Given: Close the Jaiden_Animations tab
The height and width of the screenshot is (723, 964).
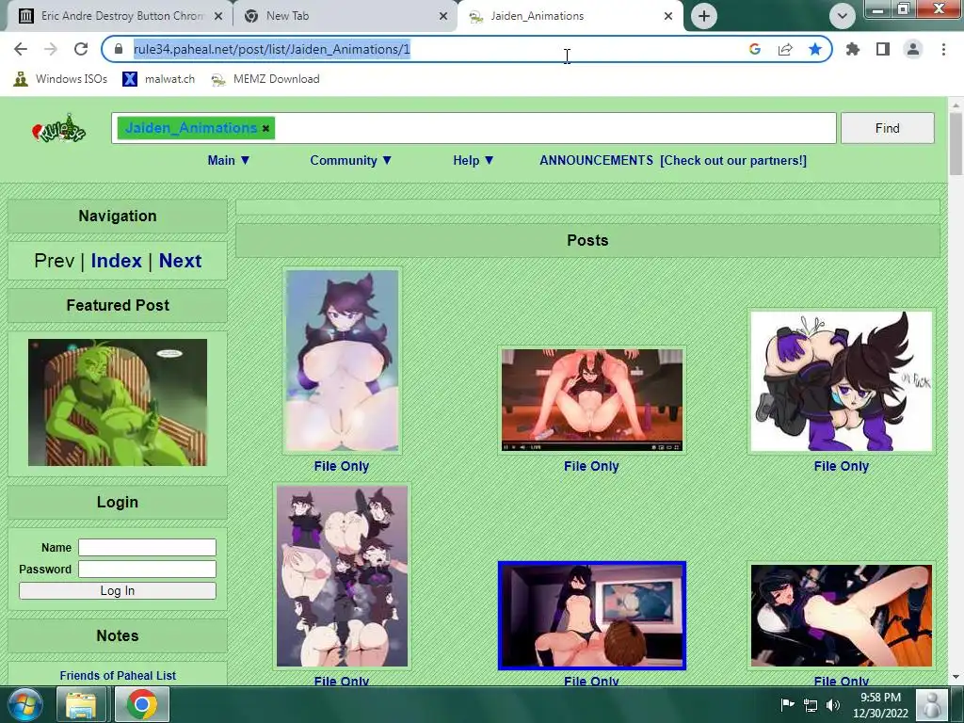Looking at the screenshot, I should coord(668,16).
